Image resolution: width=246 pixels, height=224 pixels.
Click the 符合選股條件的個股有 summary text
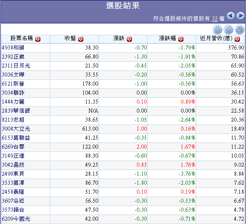pyautogui.click(x=181, y=18)
